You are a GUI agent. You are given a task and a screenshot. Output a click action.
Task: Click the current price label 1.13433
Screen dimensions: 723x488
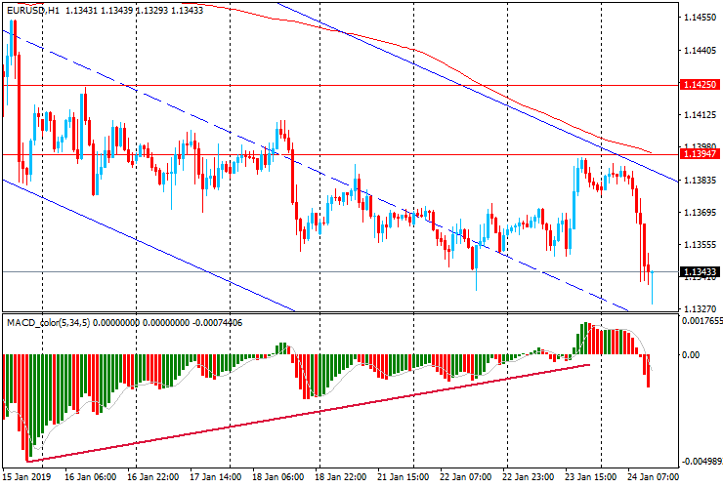[700, 272]
